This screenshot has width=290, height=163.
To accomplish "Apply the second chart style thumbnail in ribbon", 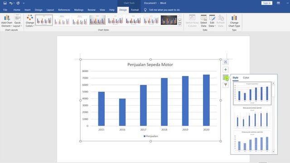I will click(62, 20).
